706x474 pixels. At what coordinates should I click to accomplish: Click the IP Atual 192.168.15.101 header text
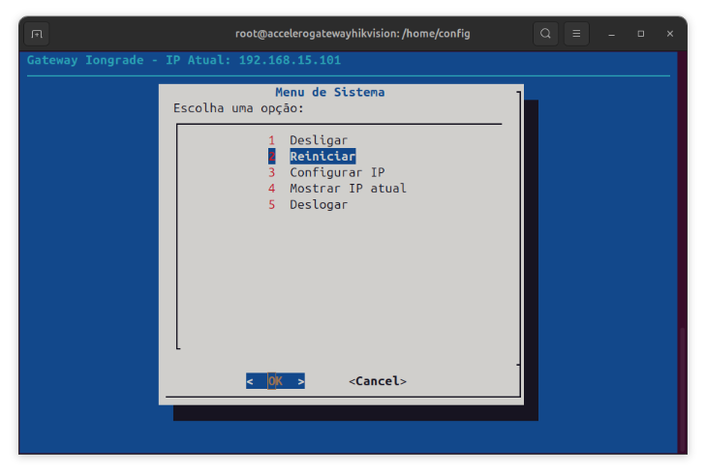point(253,60)
